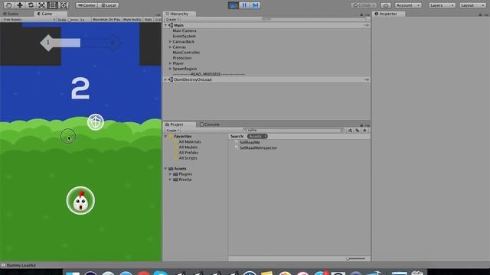The image size is (490, 275).
Task: Toggle Mute Audio in Game view
Action: pos(132,19)
